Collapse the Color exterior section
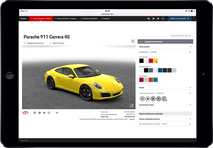 click(x=190, y=47)
